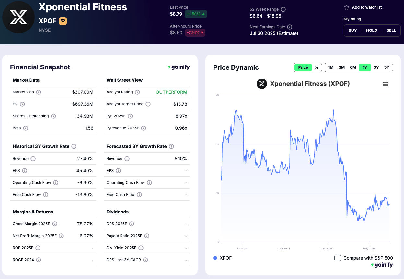Viewport: 404px width, 279px height.
Task: Open info icon next to Next Earnings Date
Action: (290, 27)
